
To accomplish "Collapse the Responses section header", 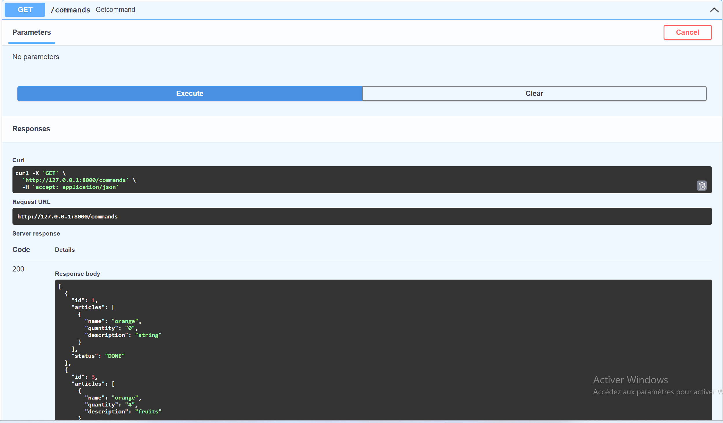I will pos(31,128).
